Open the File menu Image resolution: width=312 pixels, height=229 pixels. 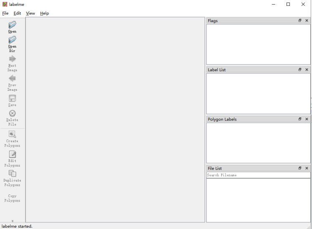click(x=5, y=13)
